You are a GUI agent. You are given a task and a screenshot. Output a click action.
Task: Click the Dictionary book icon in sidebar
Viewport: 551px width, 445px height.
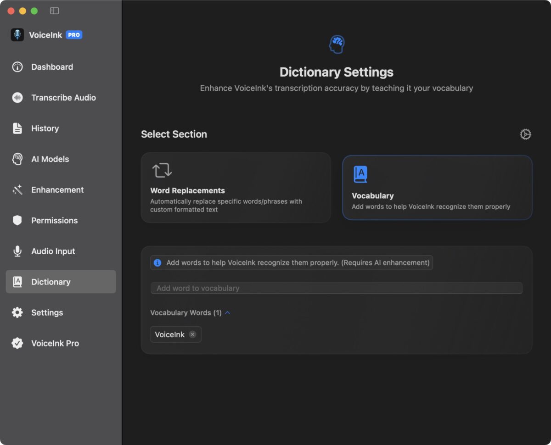click(17, 282)
